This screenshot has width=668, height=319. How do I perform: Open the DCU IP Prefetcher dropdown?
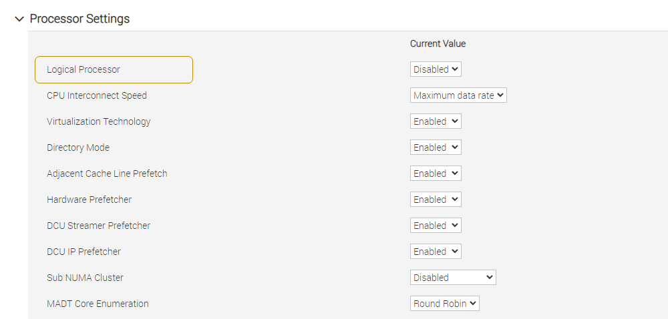tap(436, 252)
